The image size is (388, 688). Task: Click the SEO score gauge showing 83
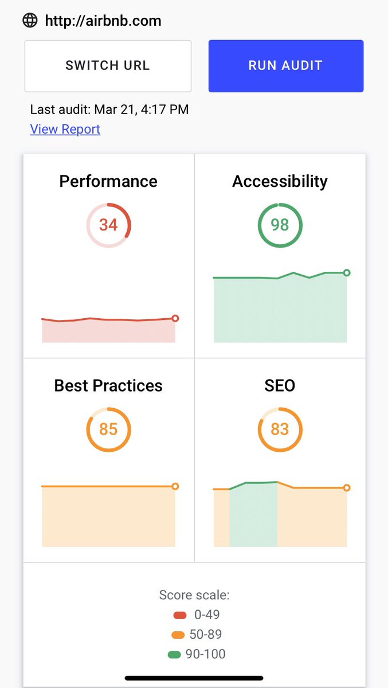280,429
